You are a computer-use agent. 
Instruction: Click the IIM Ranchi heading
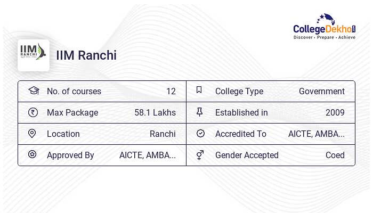point(86,55)
